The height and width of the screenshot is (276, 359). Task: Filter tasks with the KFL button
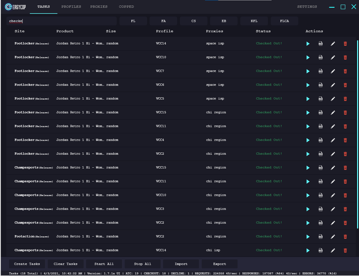click(254, 21)
